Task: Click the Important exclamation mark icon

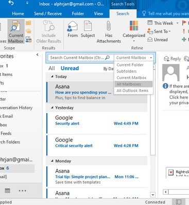Action: (x=184, y=31)
